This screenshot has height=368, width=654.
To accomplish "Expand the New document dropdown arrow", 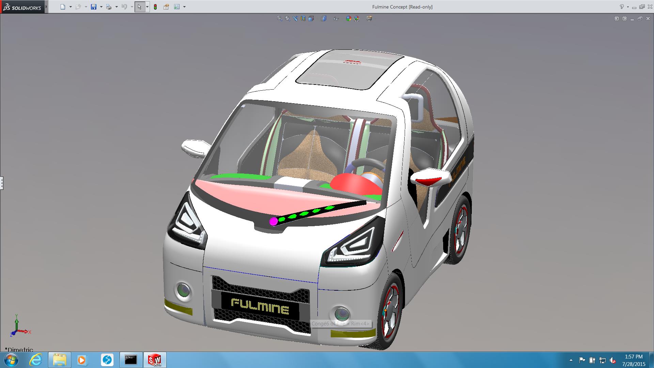I will pyautogui.click(x=71, y=7).
